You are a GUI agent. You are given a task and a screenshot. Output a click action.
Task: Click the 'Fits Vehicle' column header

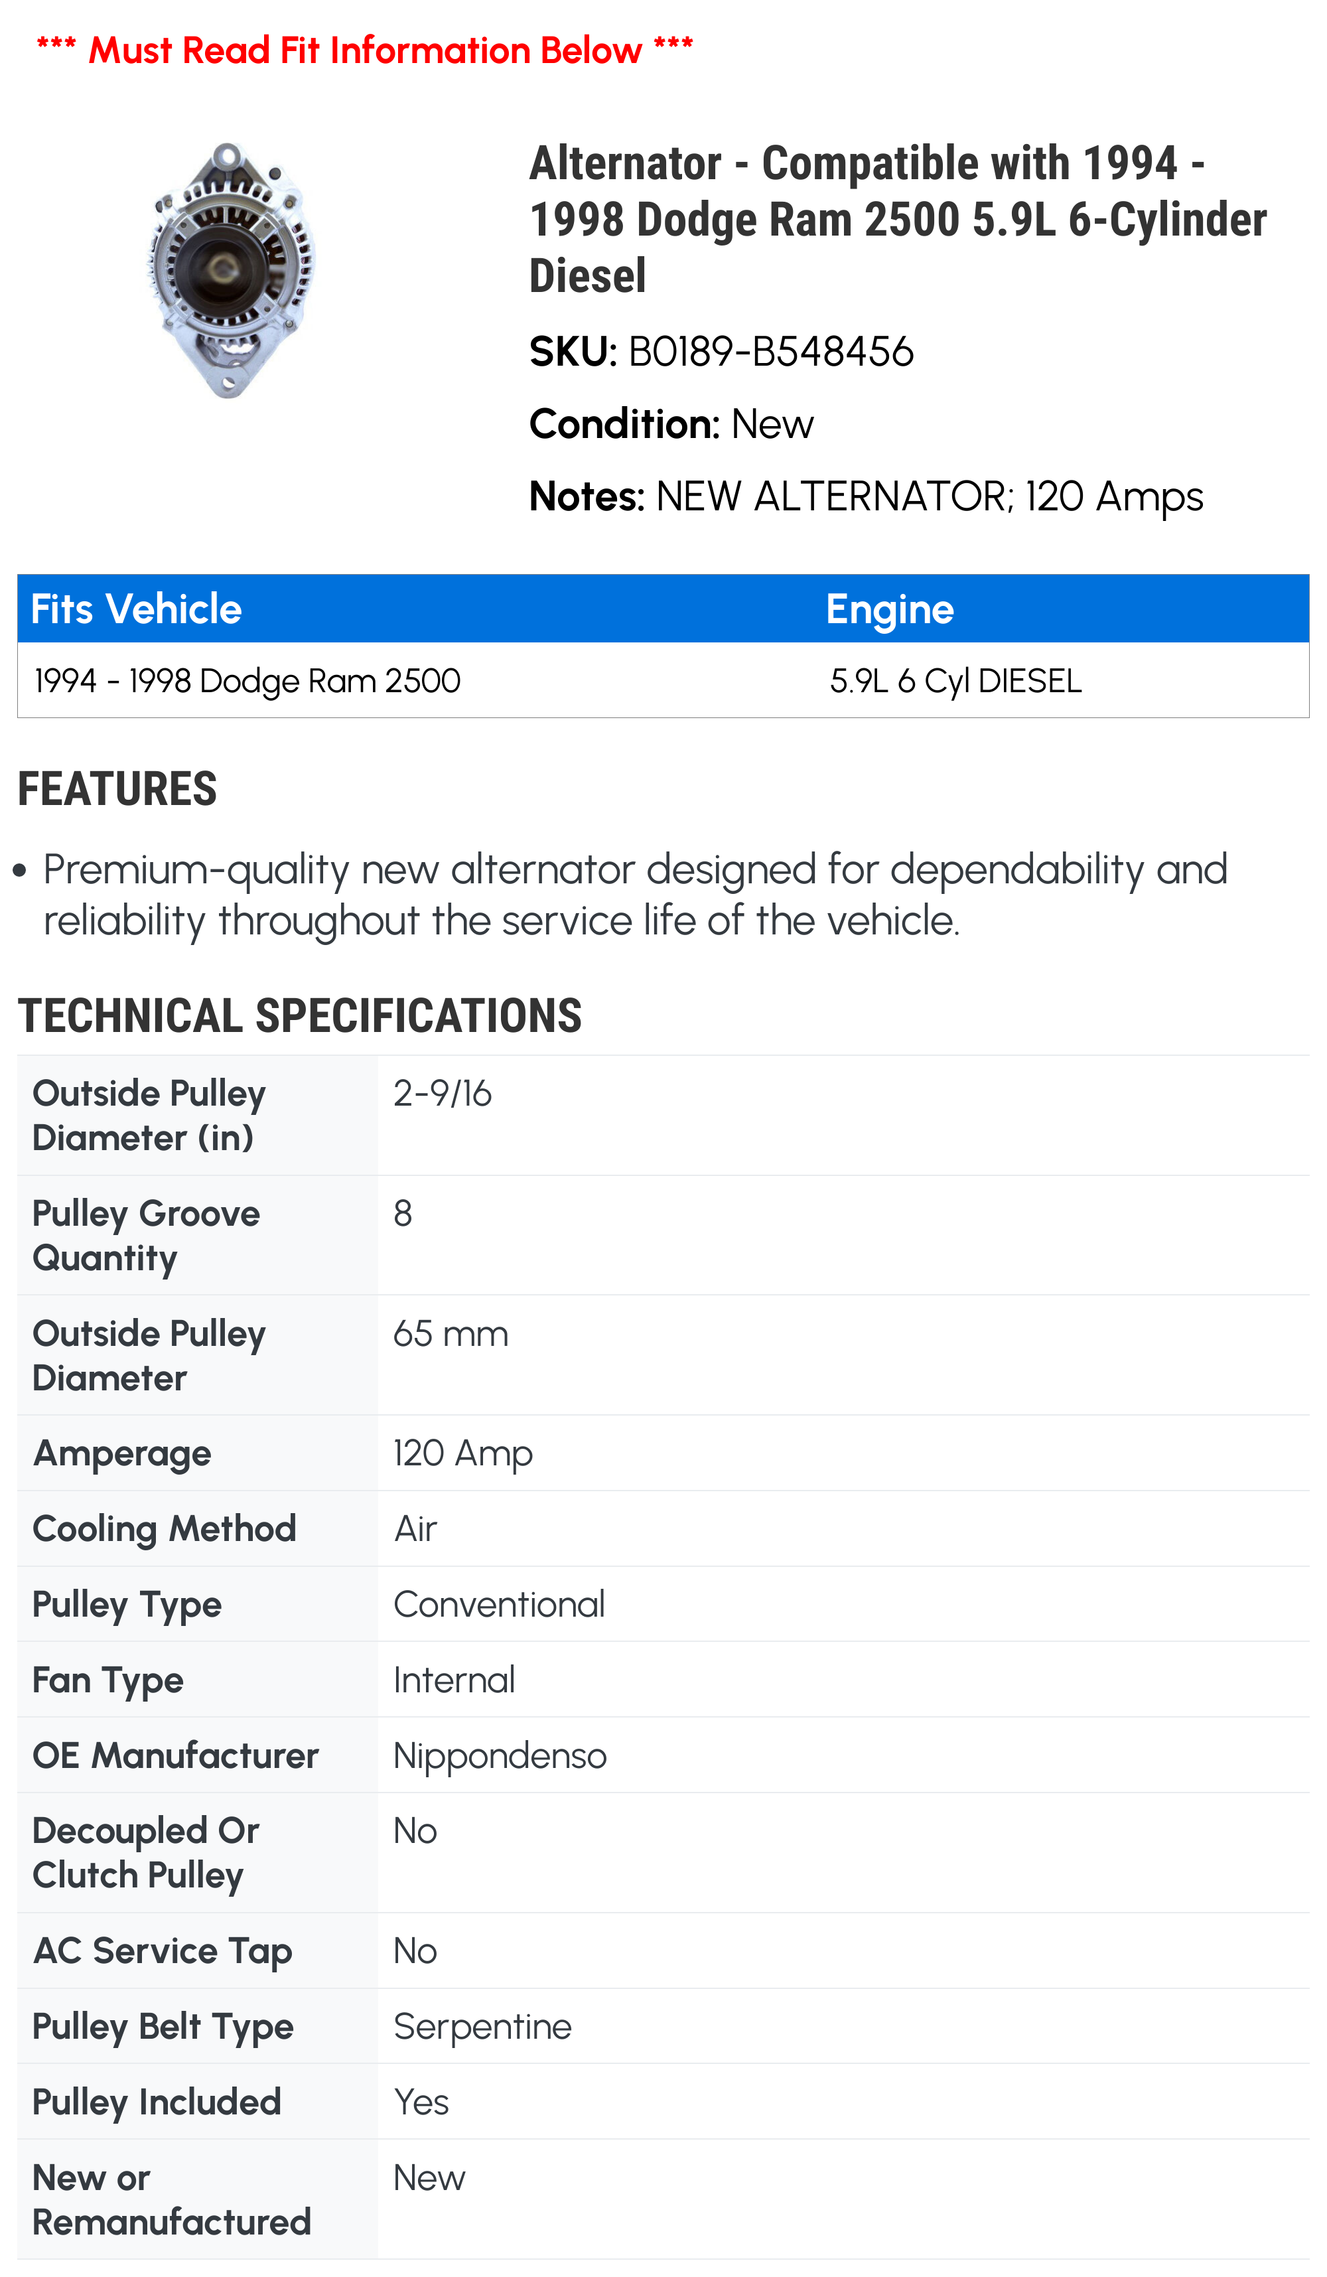click(137, 609)
